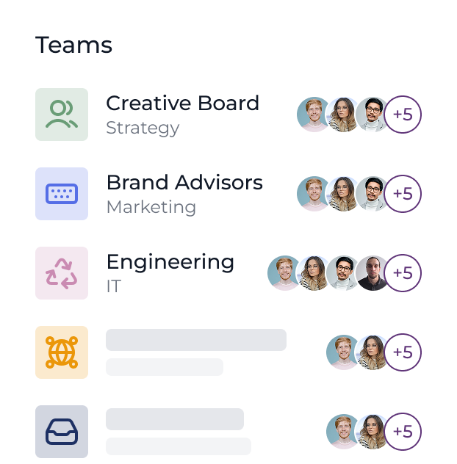This screenshot has height=464, width=457.
Task: Open the Engineering team
Action: coord(170,262)
